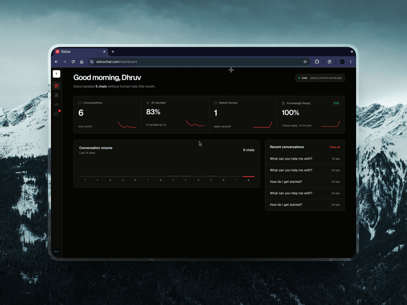
Task: Select the Solvo browser tab
Action: tap(81, 52)
